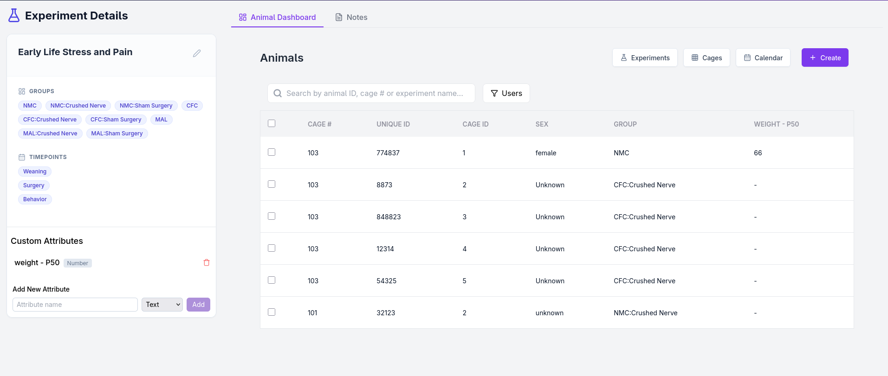This screenshot has width=888, height=376.
Task: Open the Text attribute type dropdown
Action: tap(162, 305)
